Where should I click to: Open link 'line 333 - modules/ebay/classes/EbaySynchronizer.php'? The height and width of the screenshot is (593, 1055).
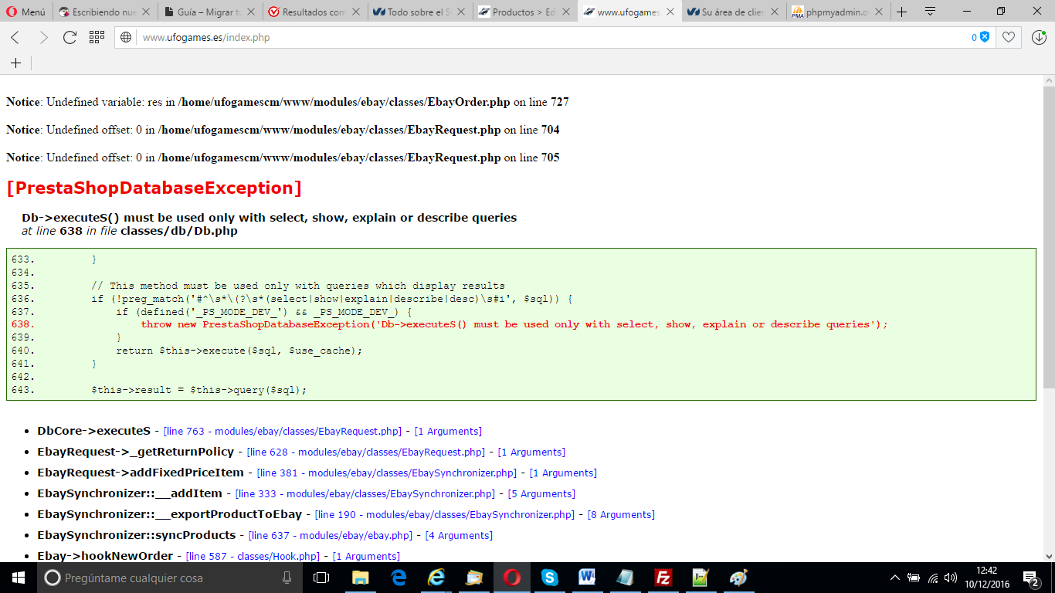pos(365,494)
